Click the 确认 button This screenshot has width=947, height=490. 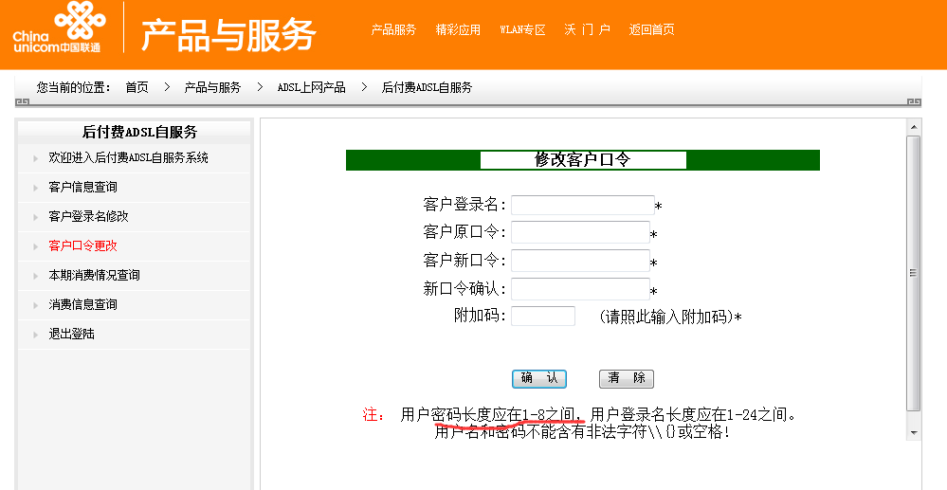point(539,379)
